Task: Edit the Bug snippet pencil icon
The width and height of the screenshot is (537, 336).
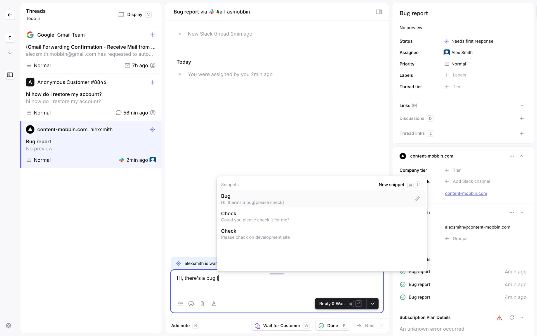Action: click(417, 199)
